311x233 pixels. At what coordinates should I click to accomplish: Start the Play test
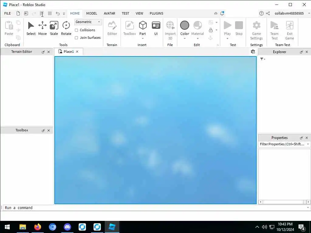[227, 25]
